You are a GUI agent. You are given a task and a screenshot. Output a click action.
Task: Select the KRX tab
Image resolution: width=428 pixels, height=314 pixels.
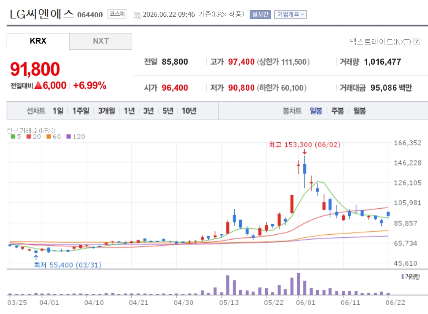tap(38, 41)
